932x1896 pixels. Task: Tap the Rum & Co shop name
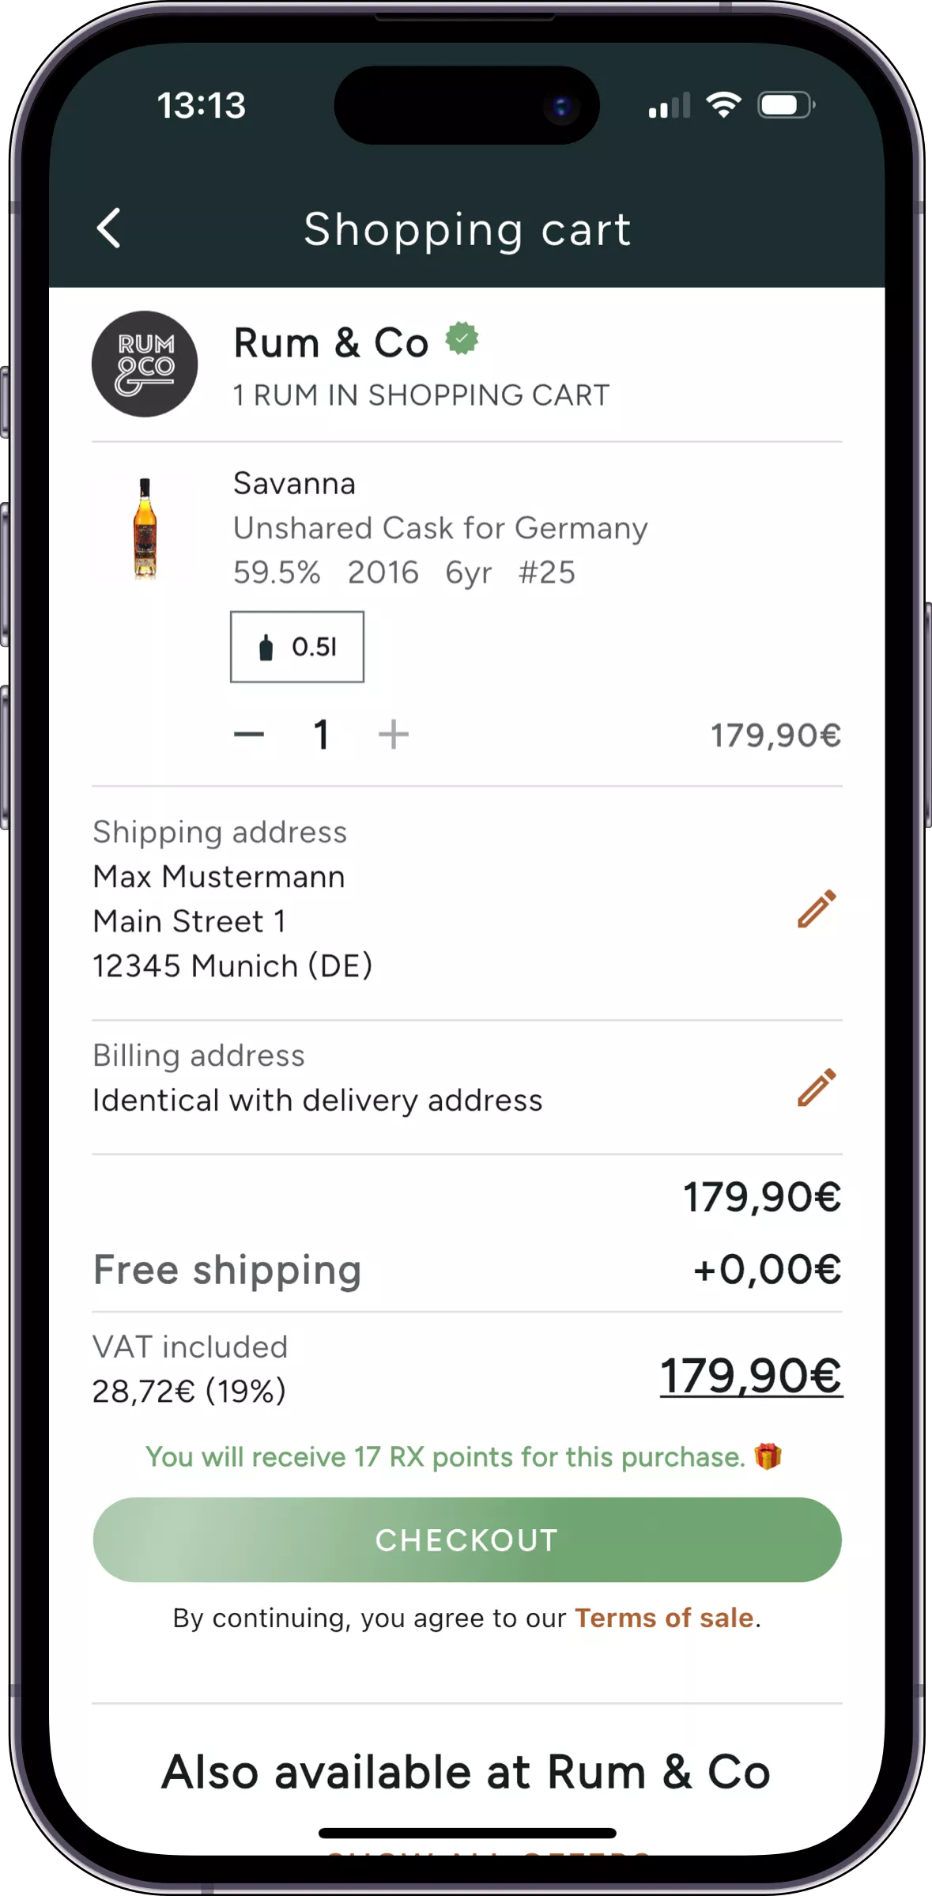pyautogui.click(x=331, y=343)
